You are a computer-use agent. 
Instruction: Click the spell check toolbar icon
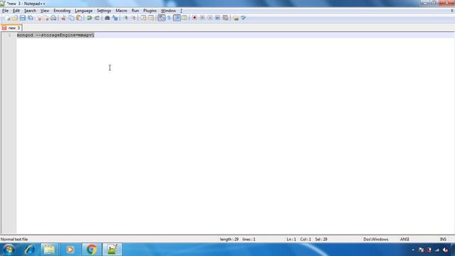pyautogui.click(x=243, y=18)
